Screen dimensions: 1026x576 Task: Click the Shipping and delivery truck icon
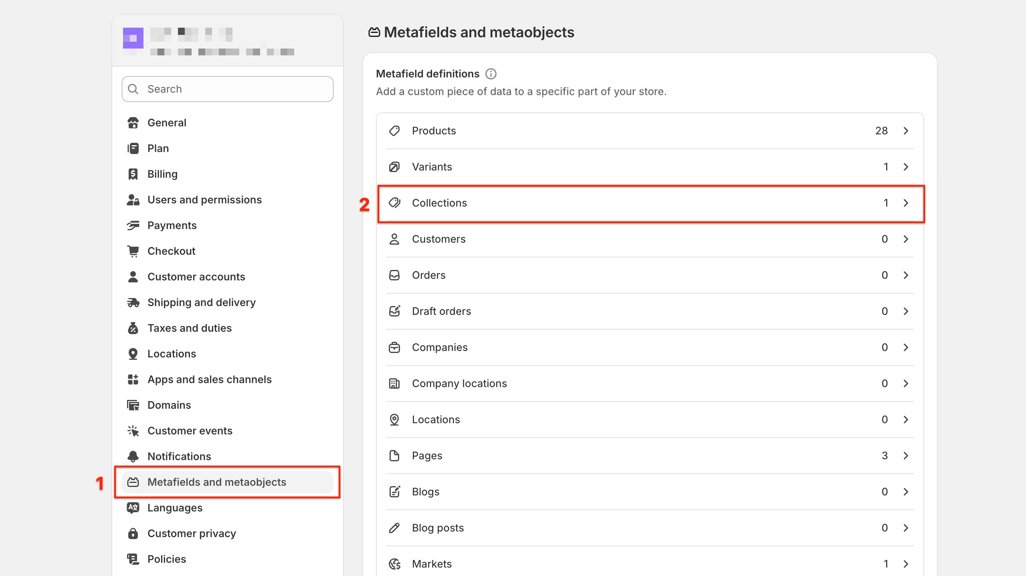tap(133, 302)
